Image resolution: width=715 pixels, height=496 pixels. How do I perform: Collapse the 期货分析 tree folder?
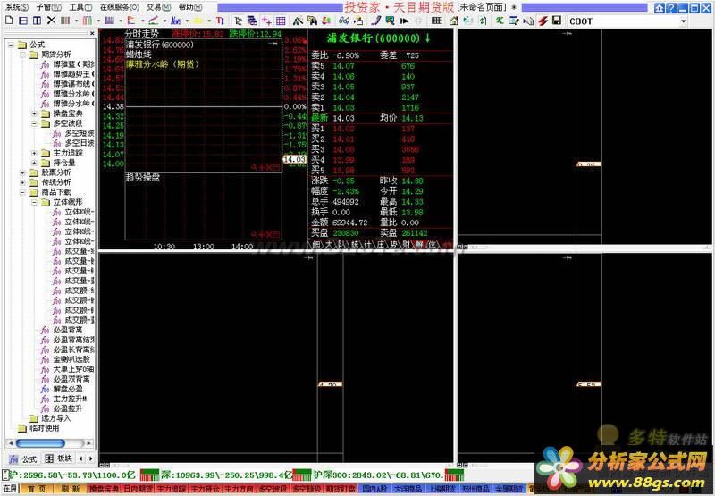22,55
